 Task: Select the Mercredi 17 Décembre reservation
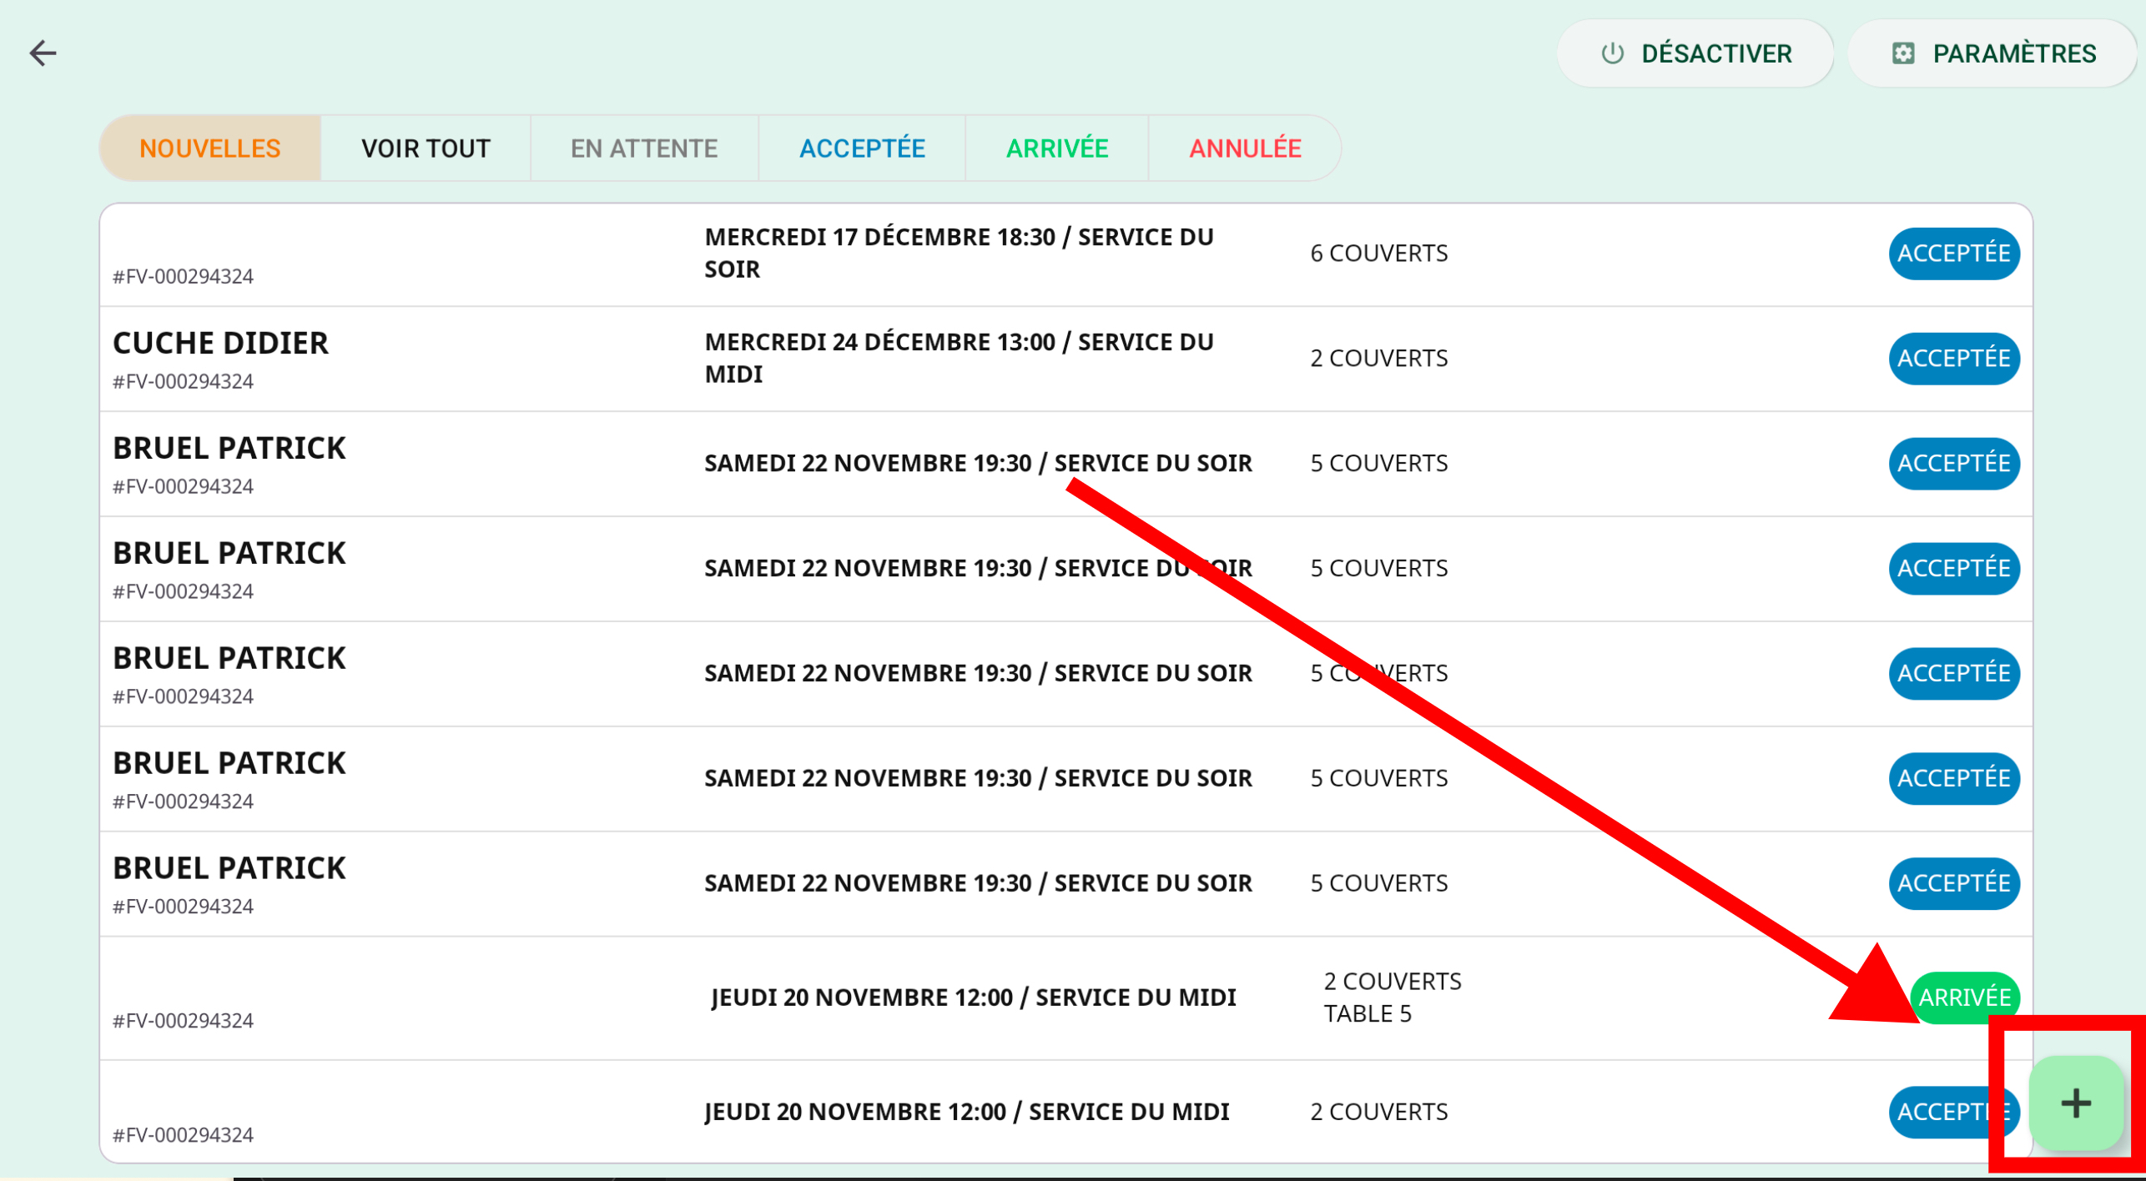coord(958,253)
